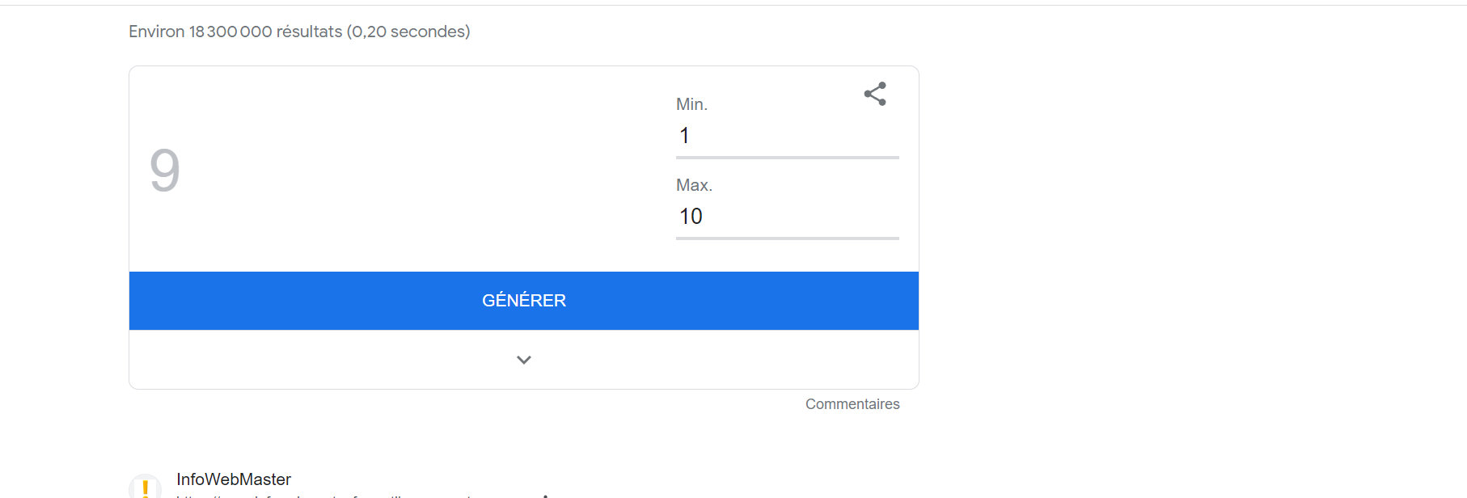Open the Commentaires feedback link

[x=852, y=404]
